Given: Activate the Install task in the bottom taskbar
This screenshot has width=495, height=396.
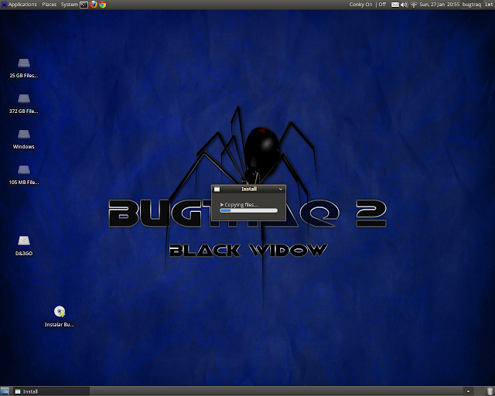Looking at the screenshot, I should click(52, 391).
